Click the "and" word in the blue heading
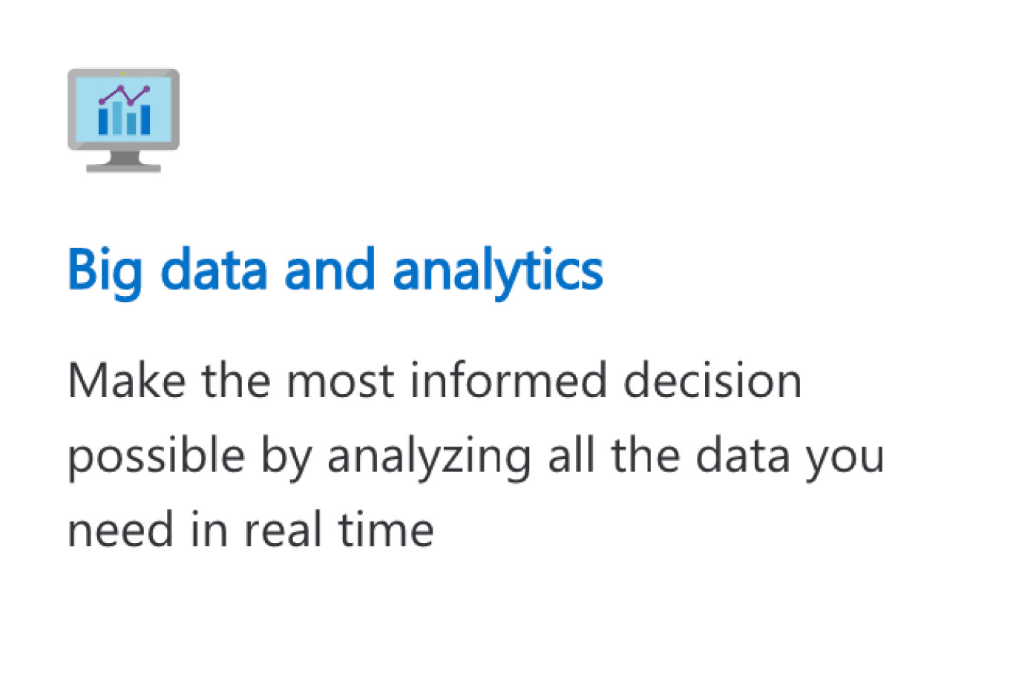1013x684 pixels. (x=330, y=269)
